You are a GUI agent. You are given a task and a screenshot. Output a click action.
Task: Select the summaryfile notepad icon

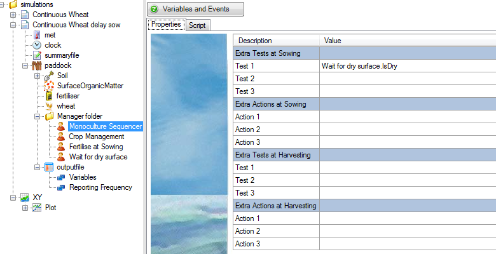click(37, 55)
